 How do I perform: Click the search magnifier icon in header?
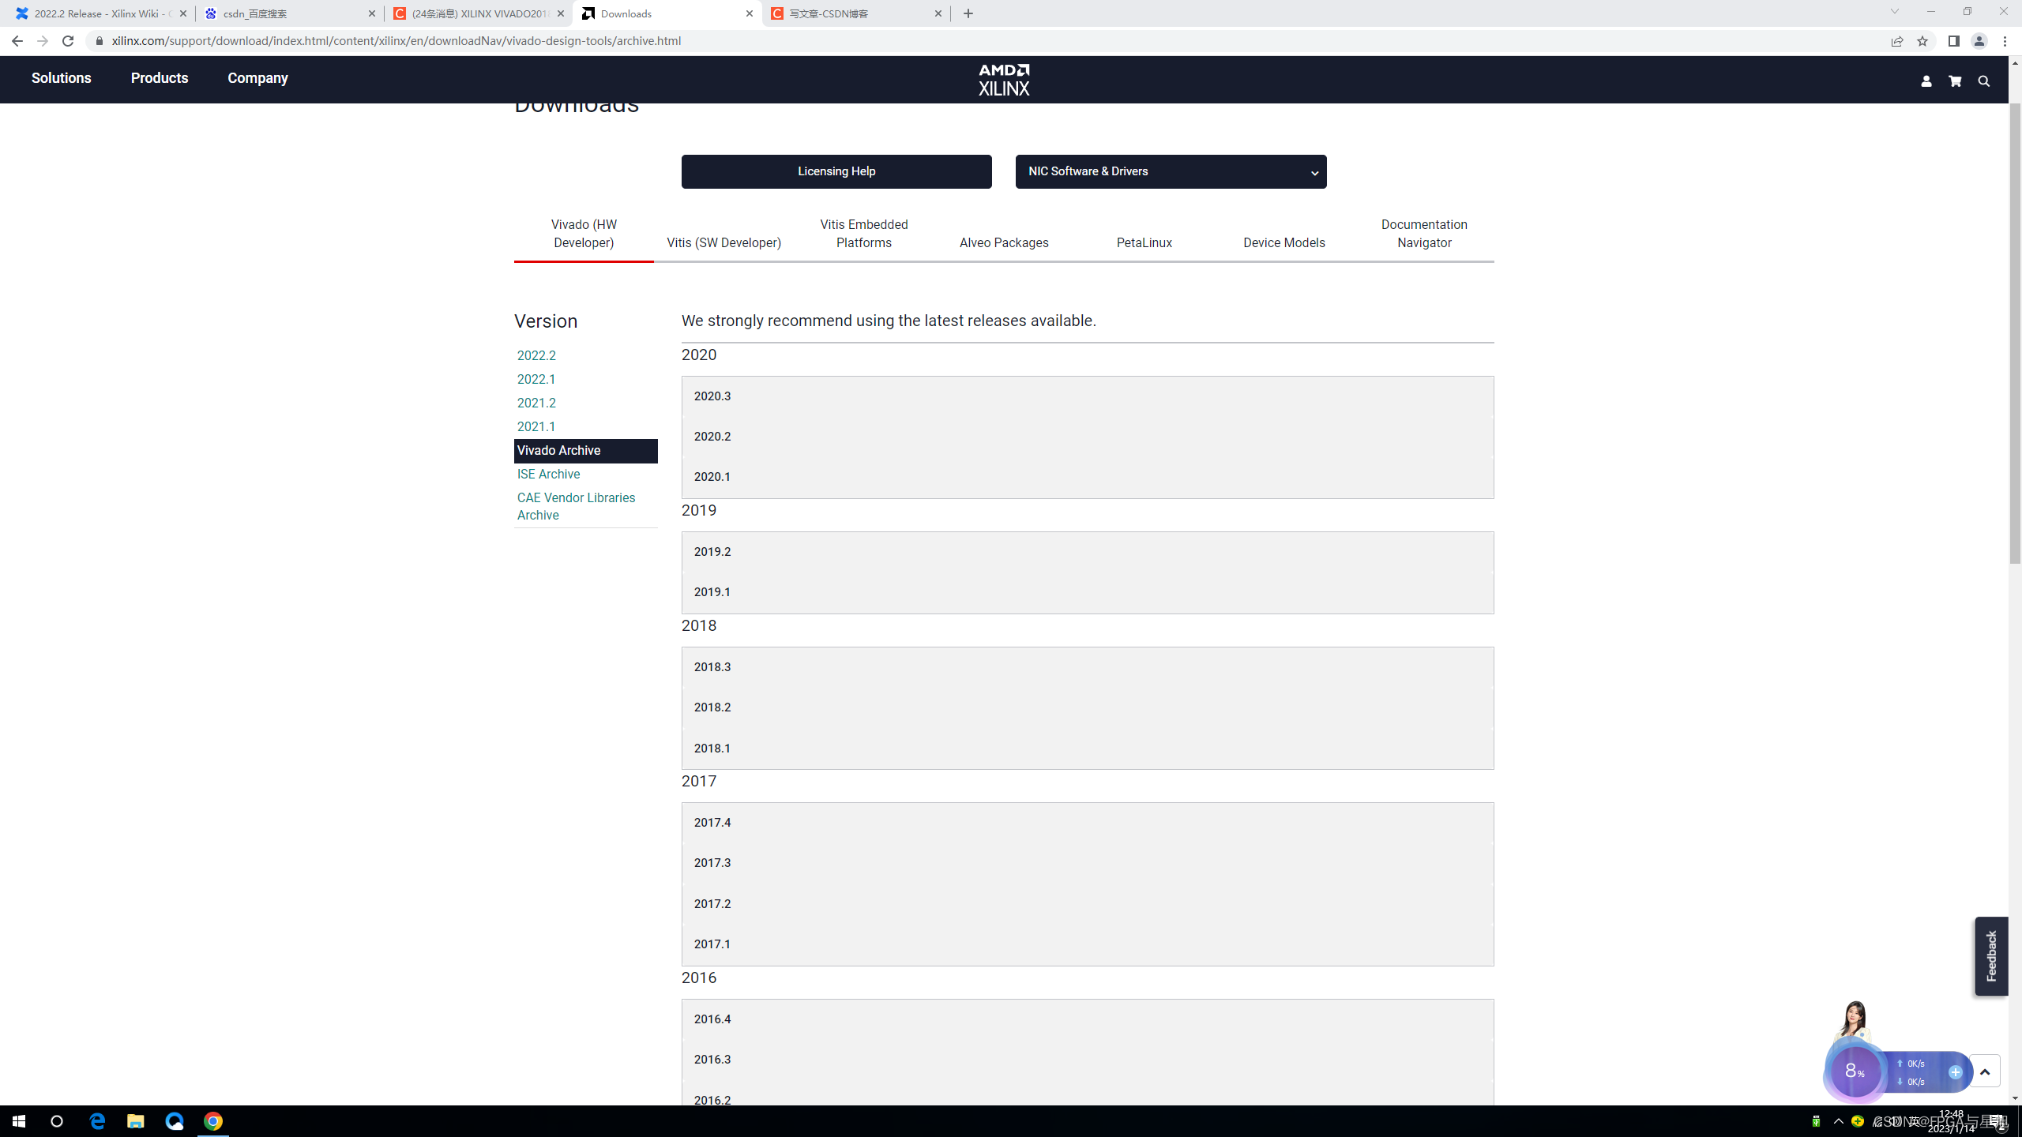1983,81
